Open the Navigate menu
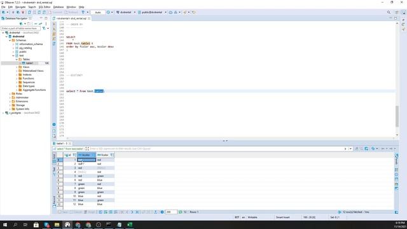407x229 pixels. point(20,7)
